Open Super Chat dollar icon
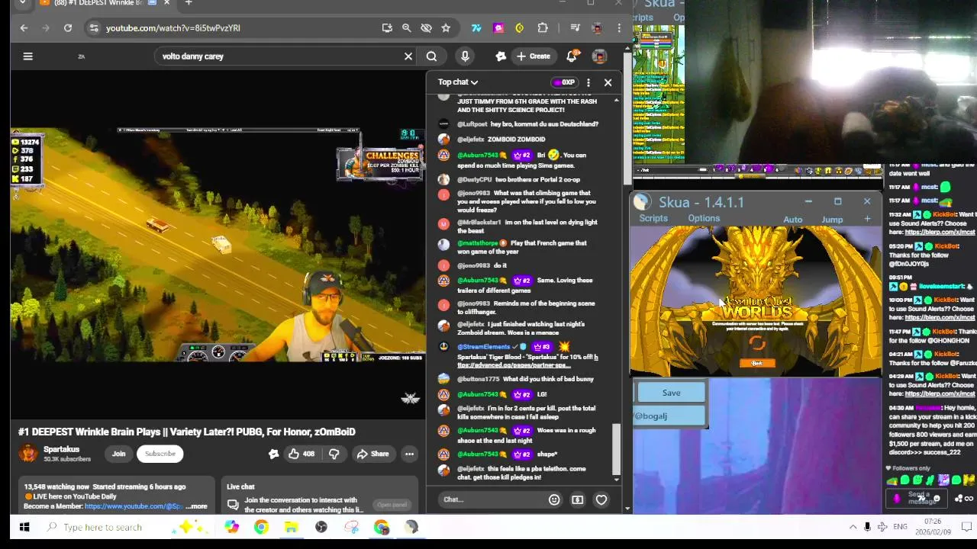Image resolution: width=977 pixels, height=549 pixels. coord(578,499)
